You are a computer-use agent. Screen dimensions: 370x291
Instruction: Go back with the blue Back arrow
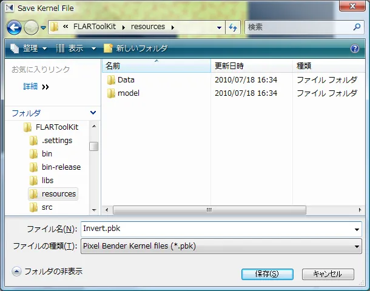(x=14, y=28)
